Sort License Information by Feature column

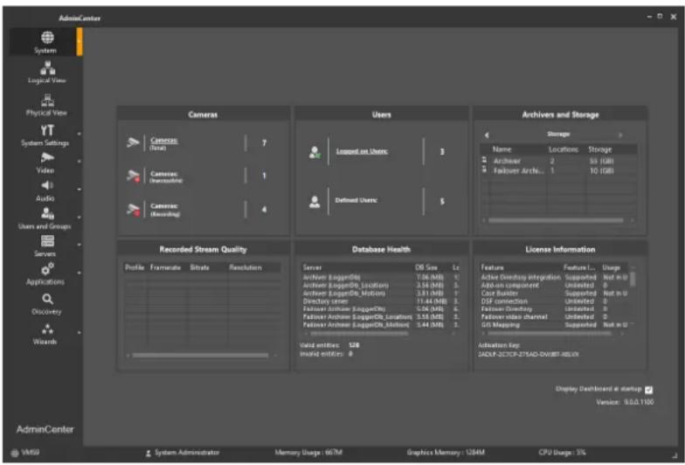[493, 267]
